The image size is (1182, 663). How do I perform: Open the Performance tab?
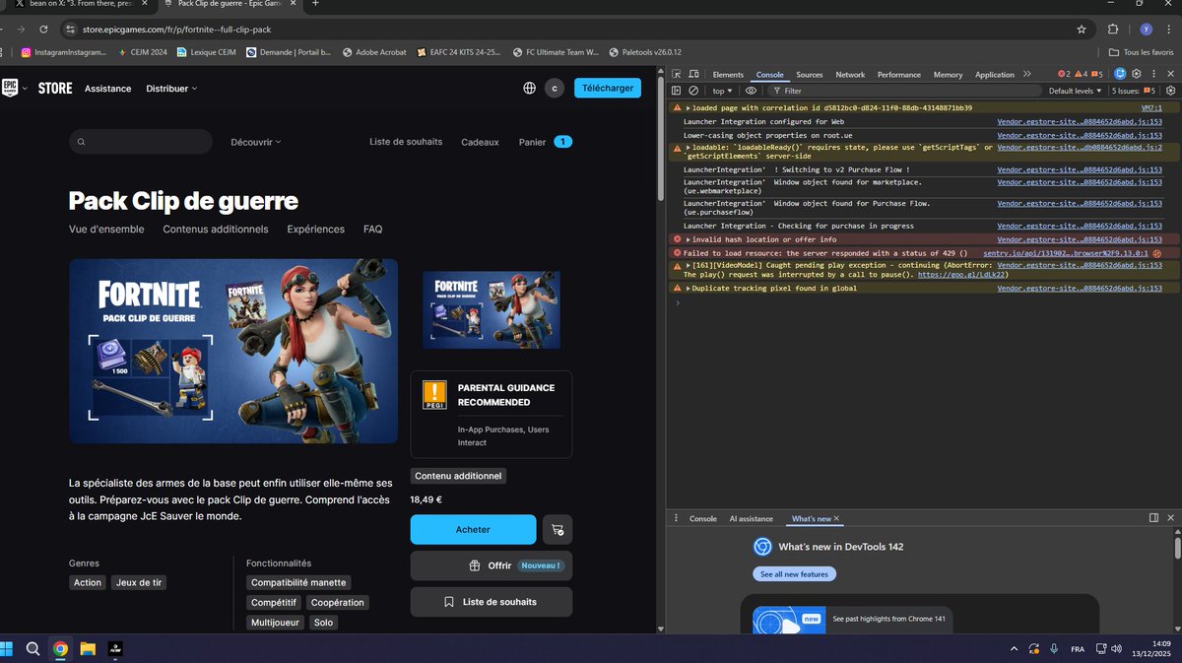click(899, 75)
